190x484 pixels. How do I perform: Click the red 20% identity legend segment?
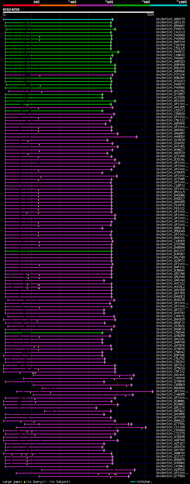click(21, 5)
